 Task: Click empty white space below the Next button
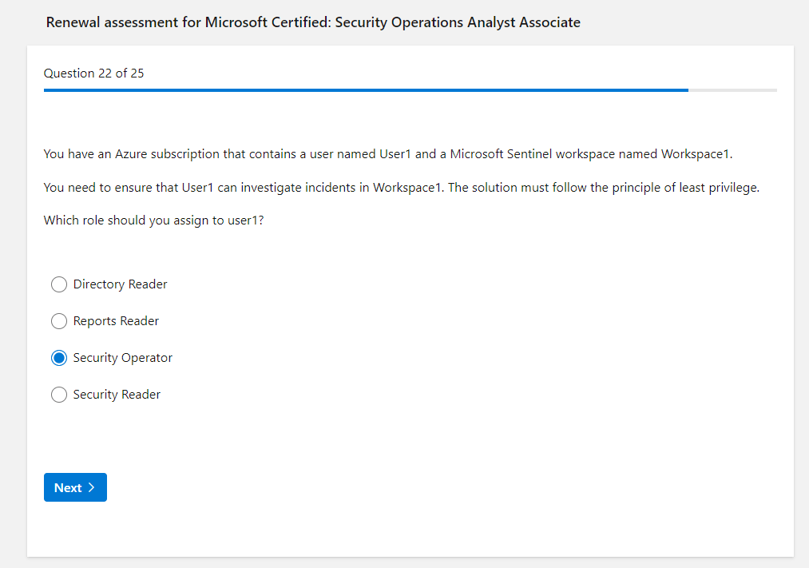click(319, 531)
